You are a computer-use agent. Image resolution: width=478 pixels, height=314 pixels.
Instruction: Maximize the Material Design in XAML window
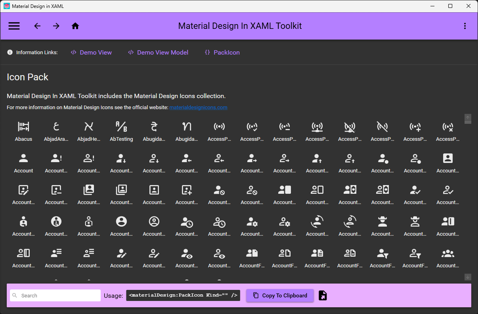(x=450, y=6)
